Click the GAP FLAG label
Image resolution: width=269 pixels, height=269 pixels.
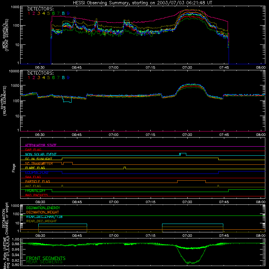point(33,150)
